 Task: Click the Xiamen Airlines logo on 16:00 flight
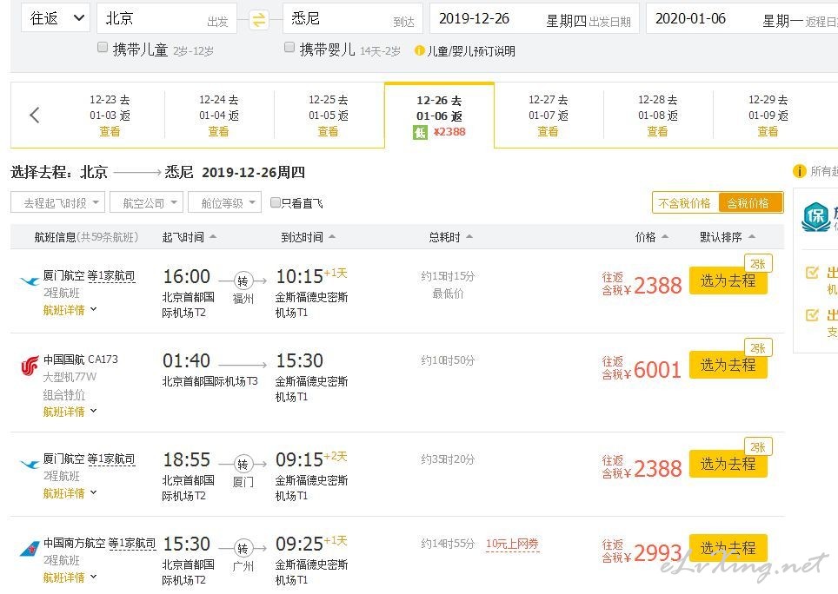(x=30, y=281)
